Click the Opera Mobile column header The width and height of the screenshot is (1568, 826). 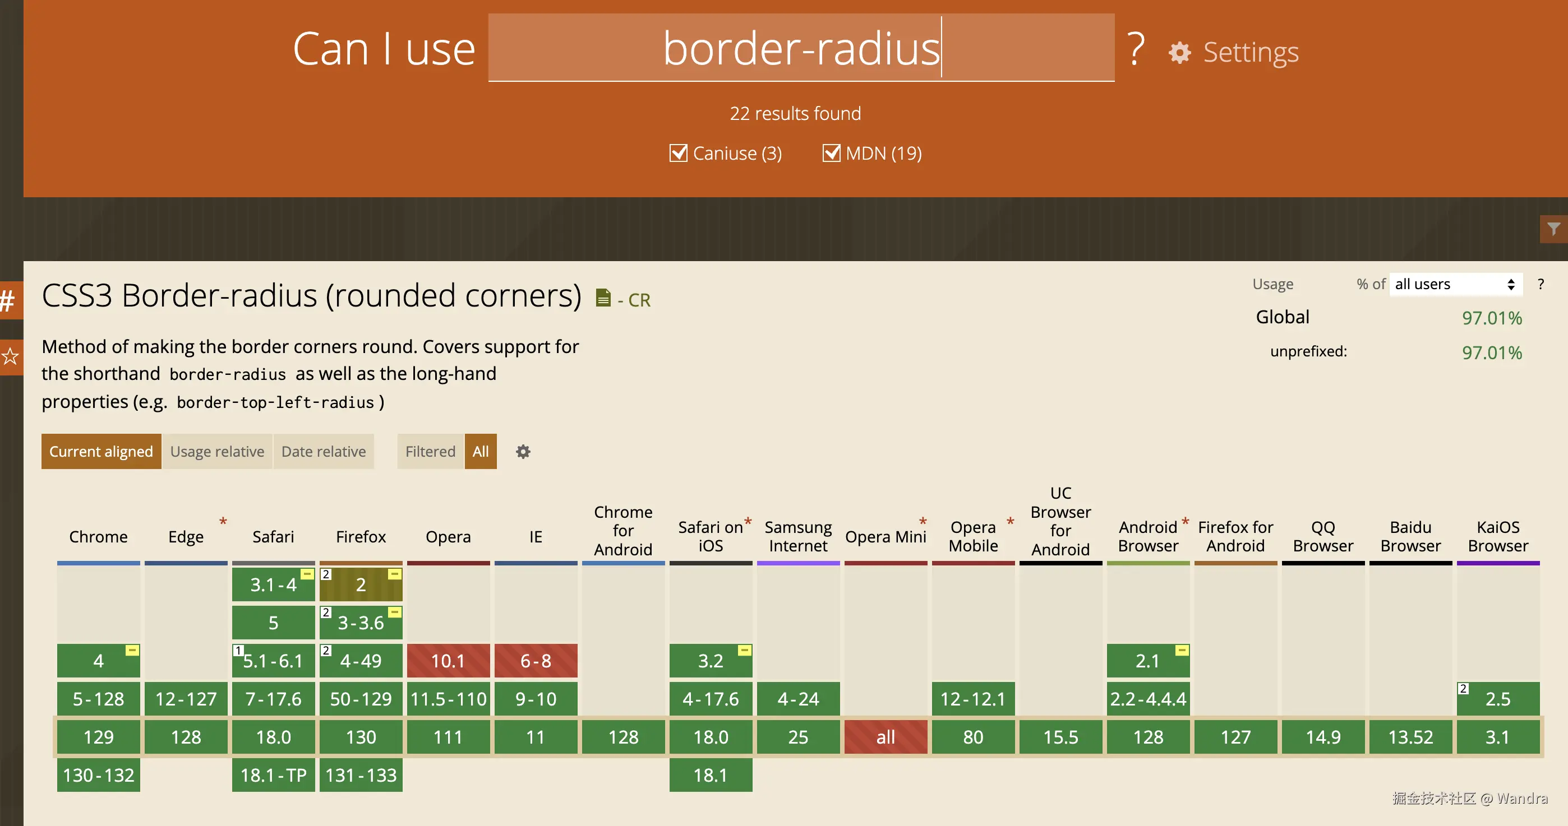tap(974, 536)
